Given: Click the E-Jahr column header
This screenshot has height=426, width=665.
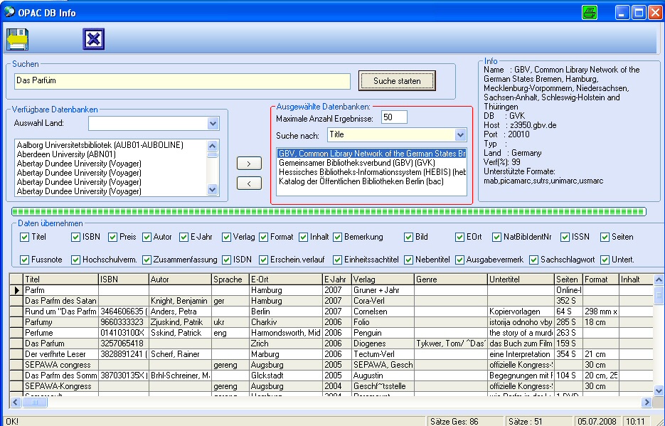Looking at the screenshot, I should click(336, 279).
